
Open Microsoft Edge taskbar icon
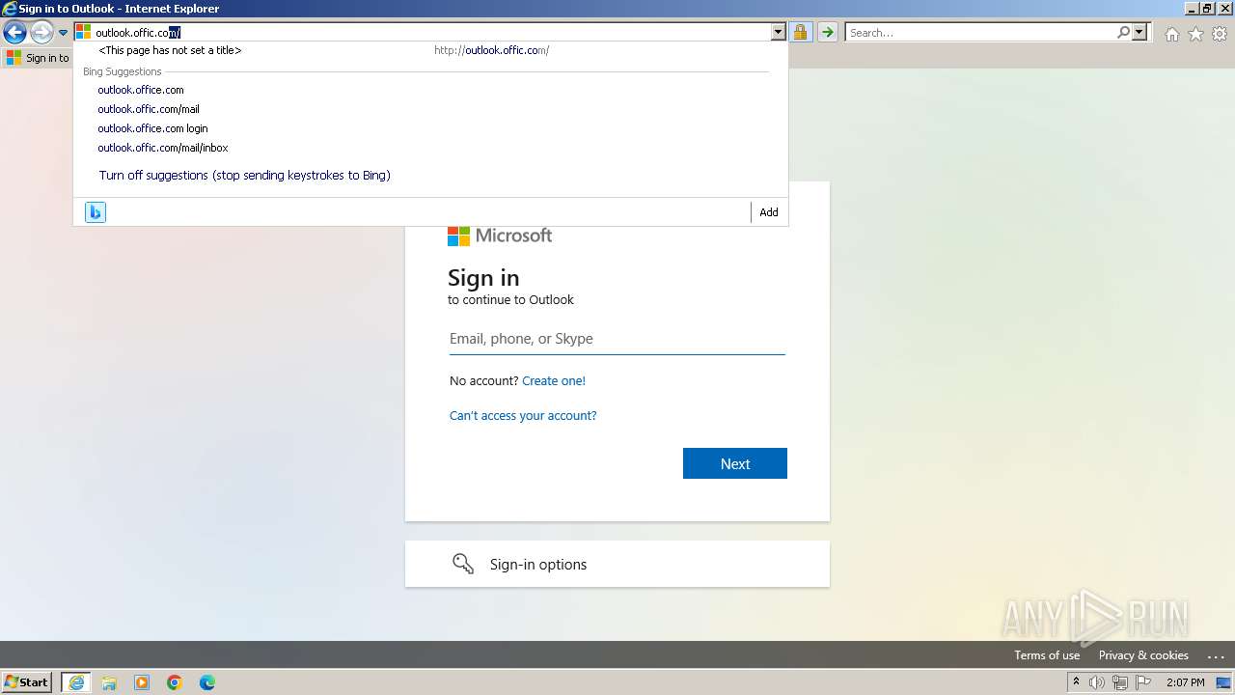(x=207, y=682)
